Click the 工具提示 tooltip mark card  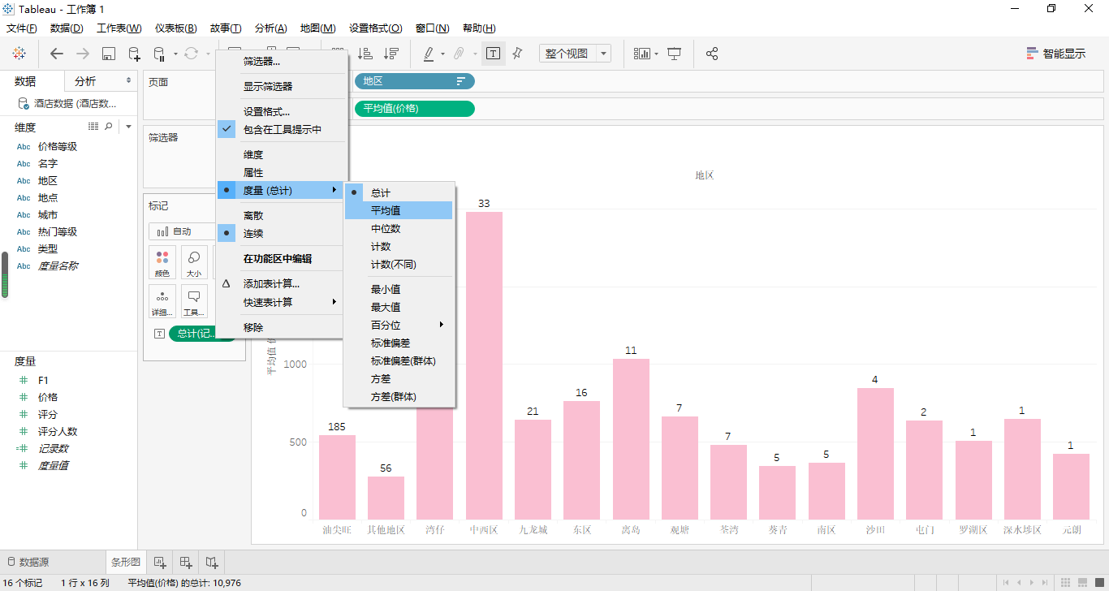point(194,301)
